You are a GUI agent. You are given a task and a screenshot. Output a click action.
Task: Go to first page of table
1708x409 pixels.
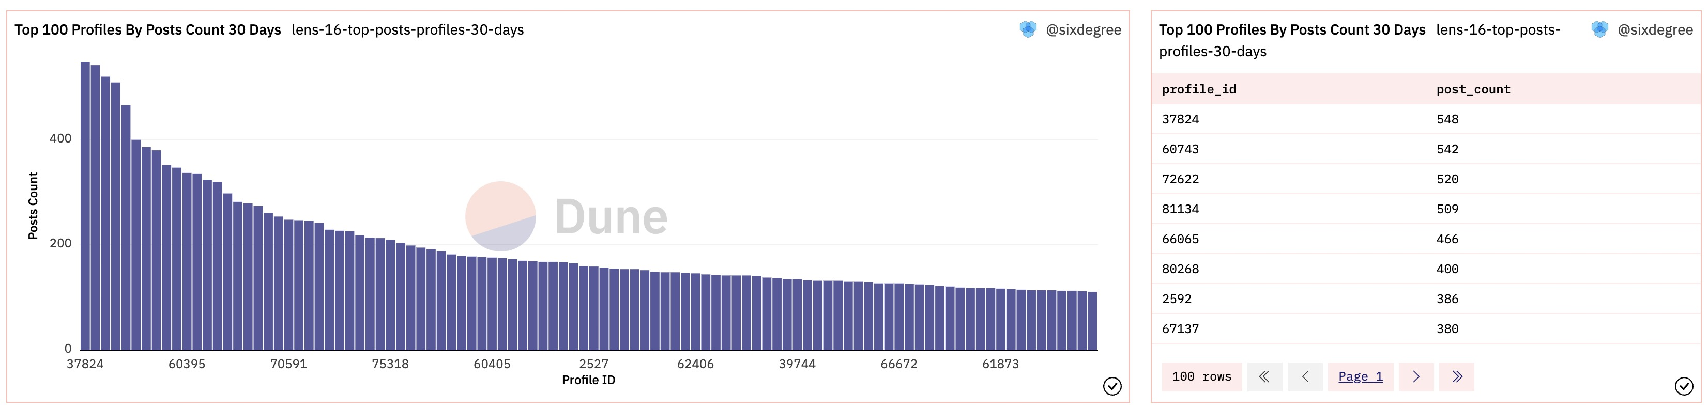pyautogui.click(x=1264, y=376)
